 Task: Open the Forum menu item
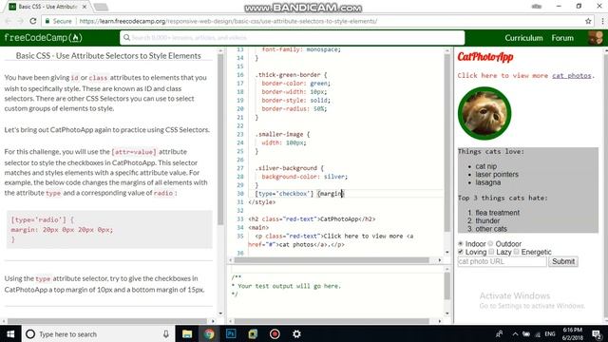[562, 38]
